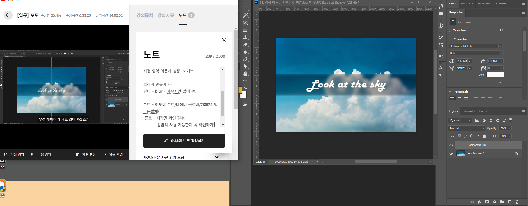Expand the Transform section
Viewport: 528px width, 206px height.
pos(450,30)
